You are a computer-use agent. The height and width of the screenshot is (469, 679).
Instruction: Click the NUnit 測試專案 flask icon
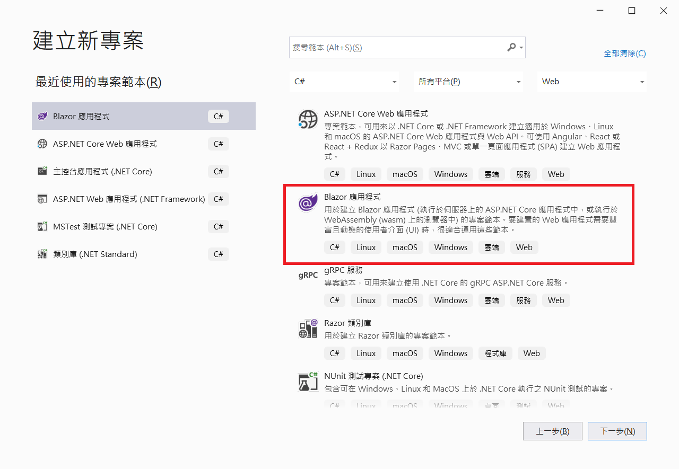[x=308, y=382]
